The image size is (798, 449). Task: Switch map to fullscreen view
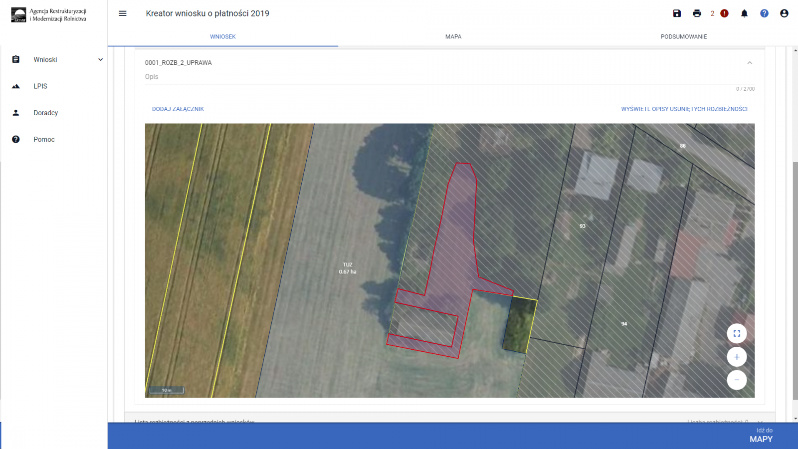click(737, 333)
